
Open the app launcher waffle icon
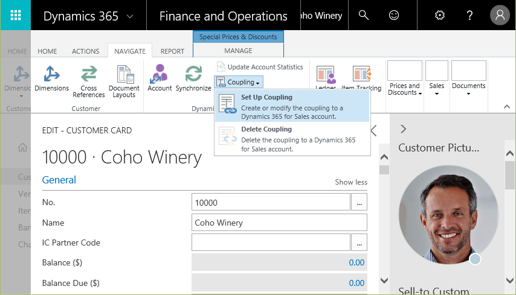click(x=16, y=15)
